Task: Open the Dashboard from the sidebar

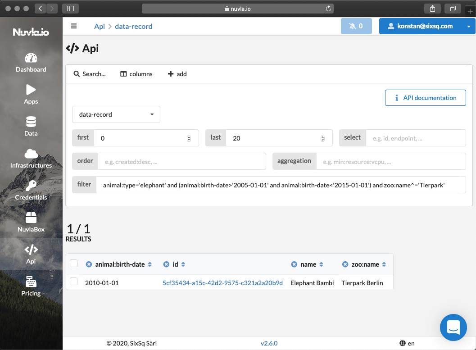Action: tap(31, 63)
